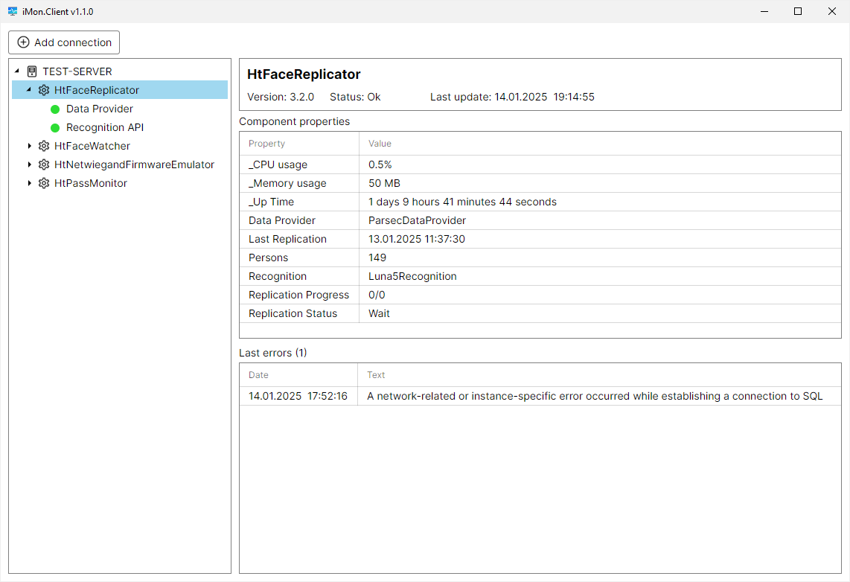Click the green status dot for Recognition API
This screenshot has height=582, width=850.
(55, 128)
